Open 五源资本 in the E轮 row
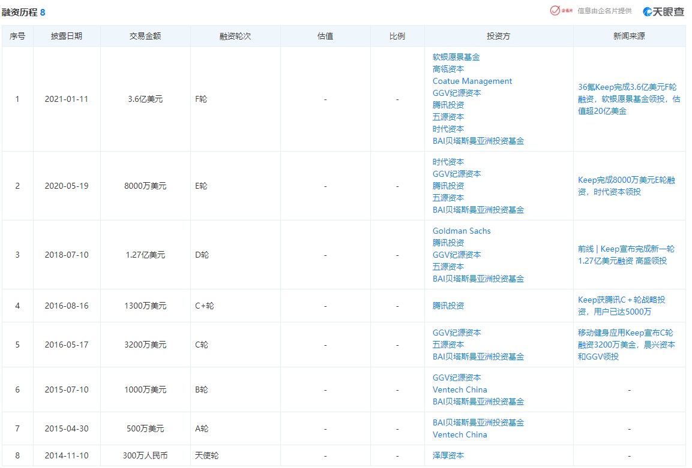This screenshot has width=692, height=468. (448, 198)
